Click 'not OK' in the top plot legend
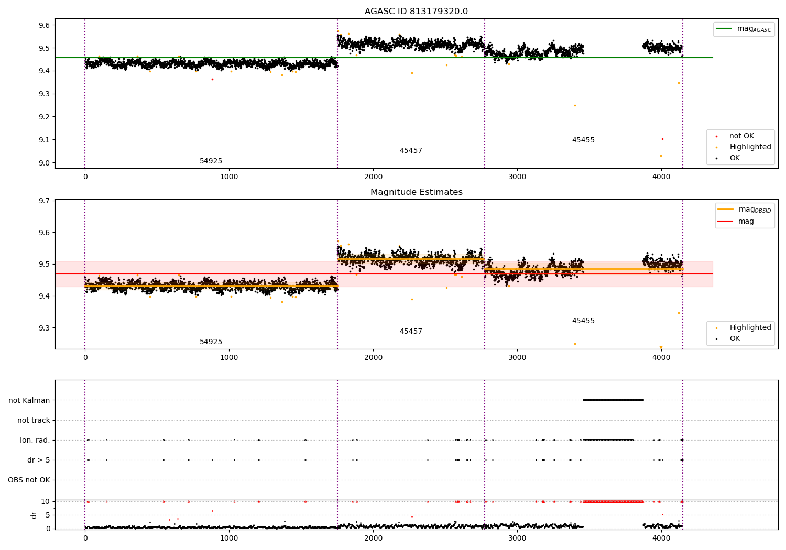Screen dimensions: 786x550 tap(741, 136)
